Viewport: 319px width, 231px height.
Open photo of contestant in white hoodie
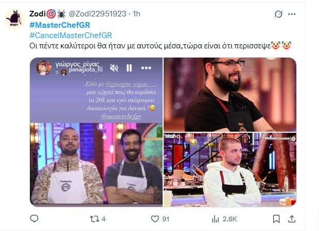tap(230, 170)
